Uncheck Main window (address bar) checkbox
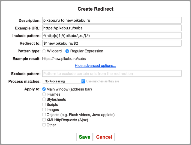191x145 pixels. 44,89
